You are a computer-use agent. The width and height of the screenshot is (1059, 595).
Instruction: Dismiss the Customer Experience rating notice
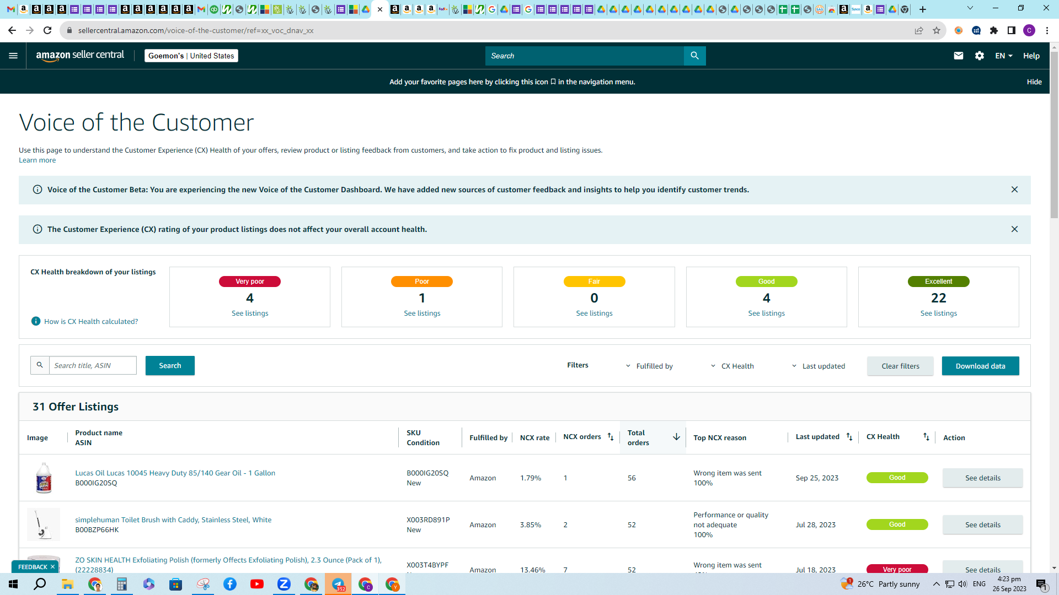coord(1014,229)
